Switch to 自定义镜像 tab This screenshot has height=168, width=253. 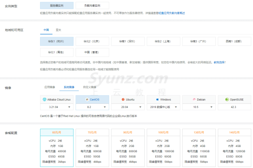pyautogui.click(x=90, y=87)
